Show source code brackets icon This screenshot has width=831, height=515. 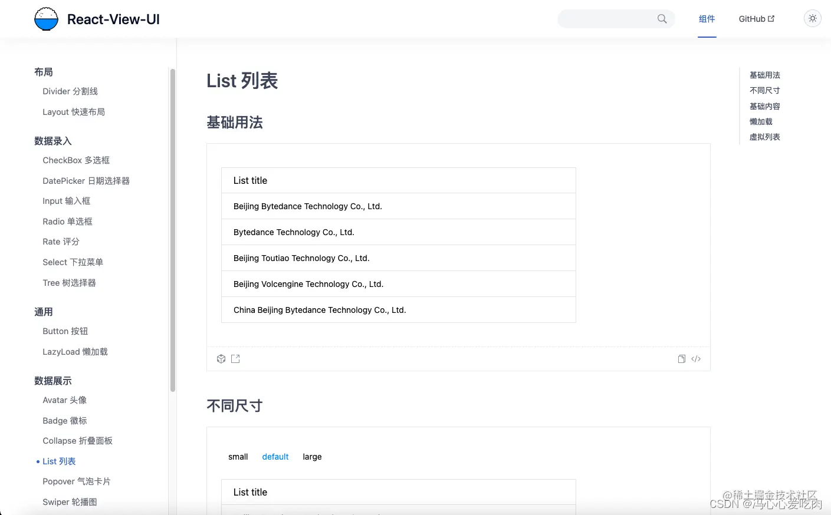coord(696,359)
